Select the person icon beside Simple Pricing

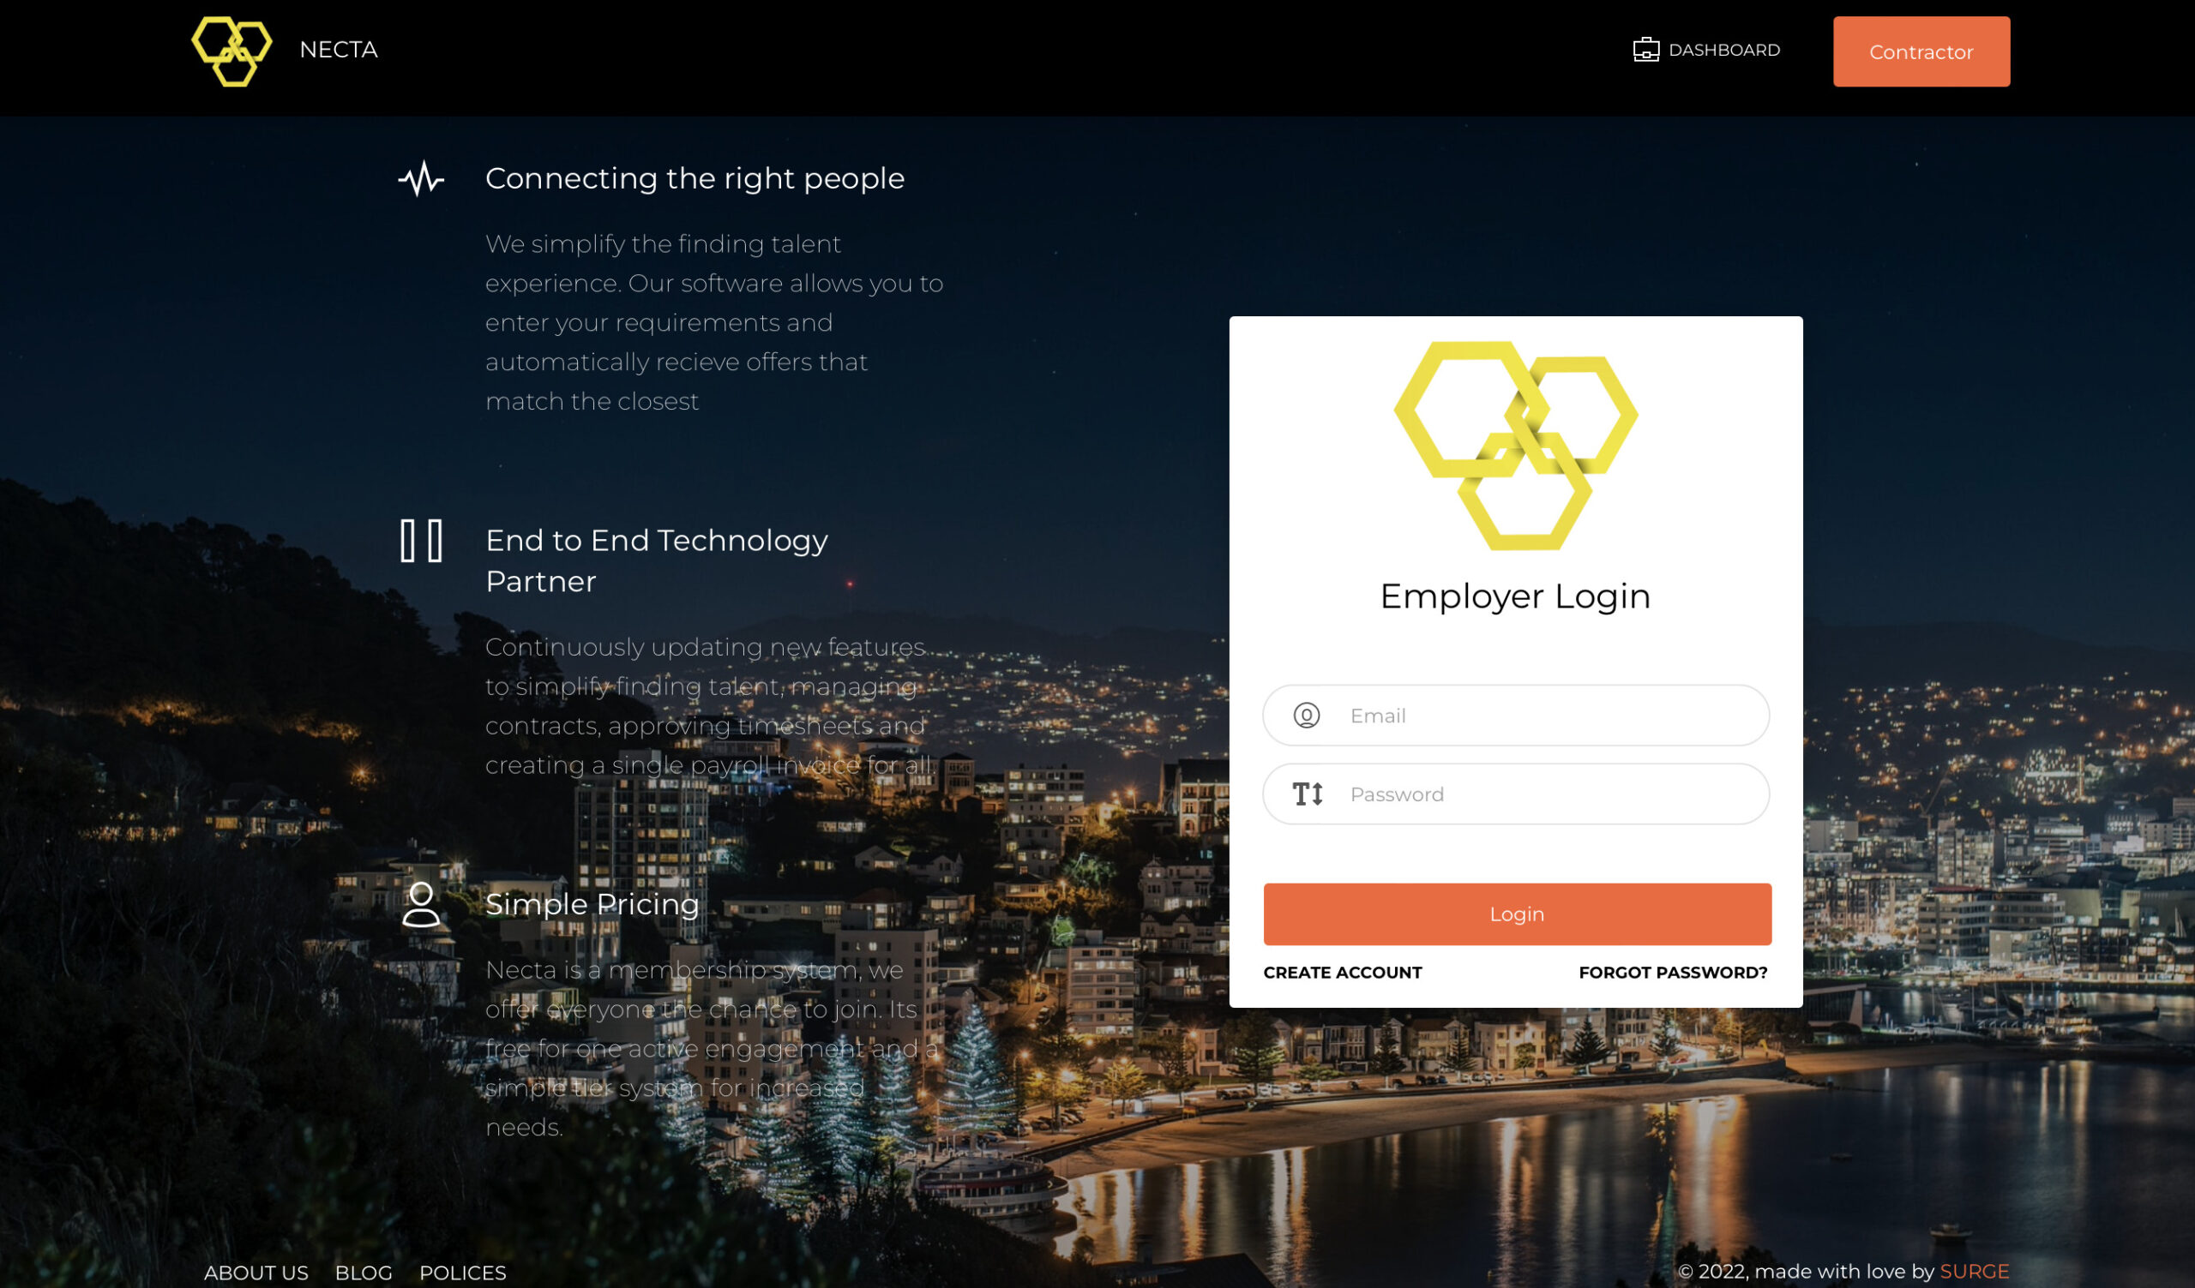pyautogui.click(x=423, y=905)
